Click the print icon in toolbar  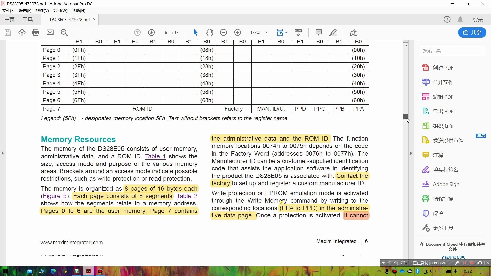coord(36,32)
